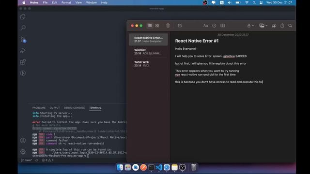Open the photos and media dropdown
The width and height of the screenshot is (310, 174).
pyautogui.click(x=263, y=26)
